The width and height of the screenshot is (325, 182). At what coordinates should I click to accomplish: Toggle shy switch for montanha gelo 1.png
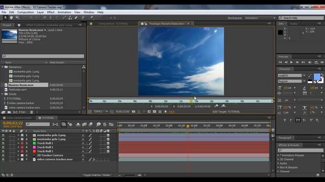pyautogui.click(x=83, y=140)
